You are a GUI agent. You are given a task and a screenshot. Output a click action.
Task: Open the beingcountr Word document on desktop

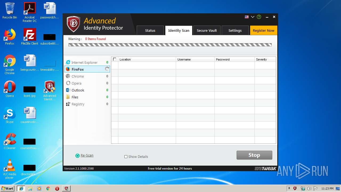(30, 63)
